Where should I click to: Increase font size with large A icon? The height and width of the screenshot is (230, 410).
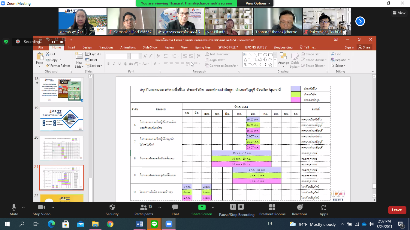click(145, 56)
